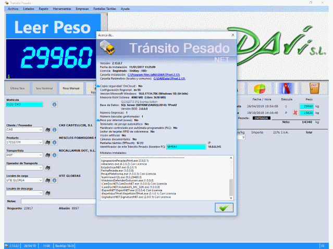333x249 pixels.
Task: Open the Pantallas Táctiles menu
Action: (x=105, y=9)
